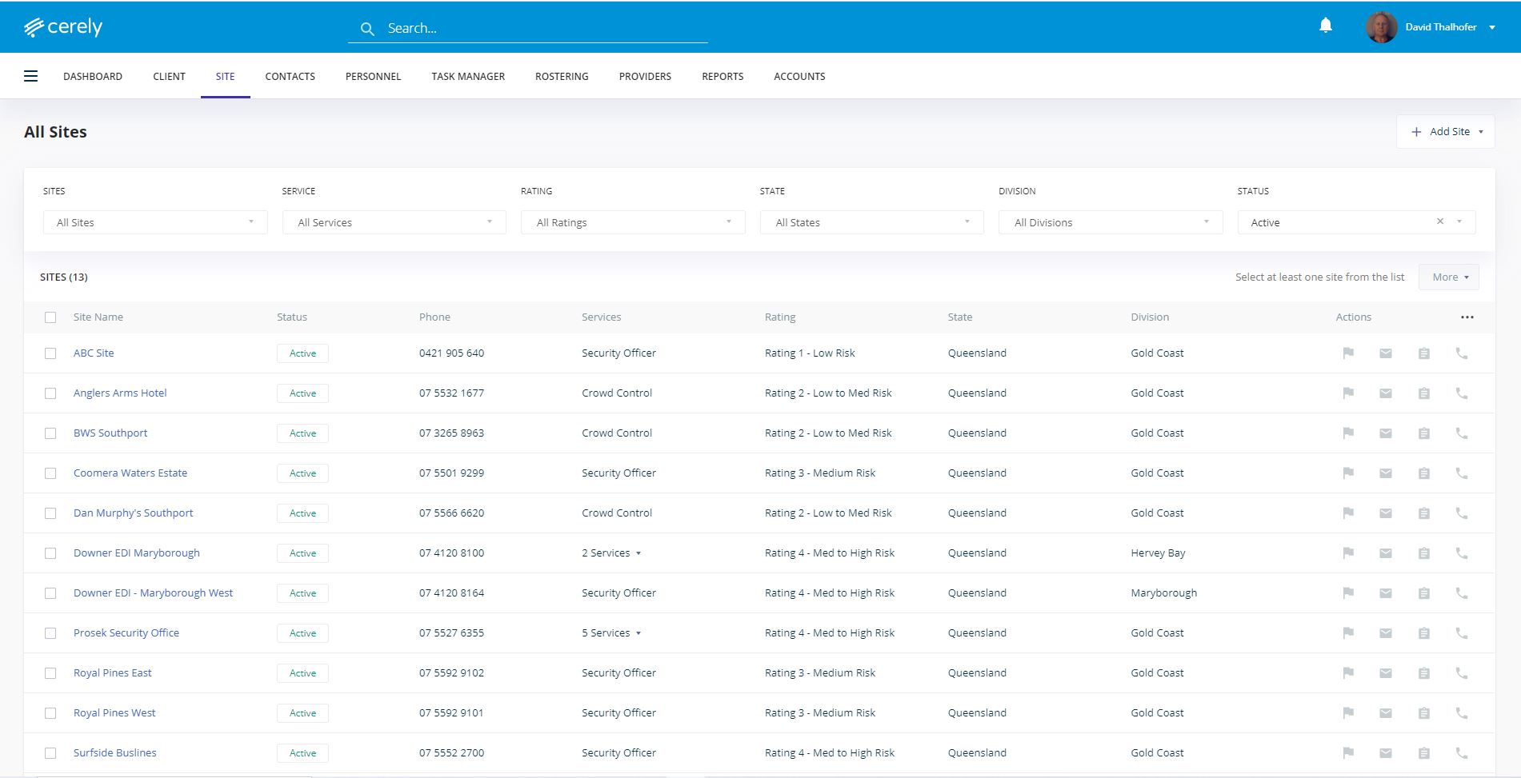The width and height of the screenshot is (1521, 778).
Task: Select the header checkbox to select all sites
Action: [x=50, y=317]
